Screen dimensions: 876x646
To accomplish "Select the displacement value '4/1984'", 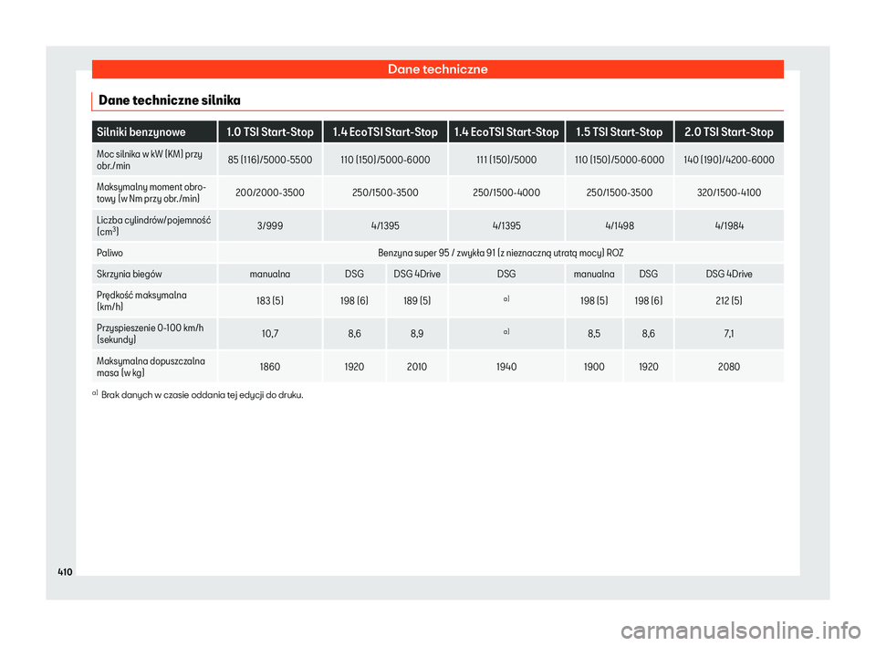I will 729,225.
